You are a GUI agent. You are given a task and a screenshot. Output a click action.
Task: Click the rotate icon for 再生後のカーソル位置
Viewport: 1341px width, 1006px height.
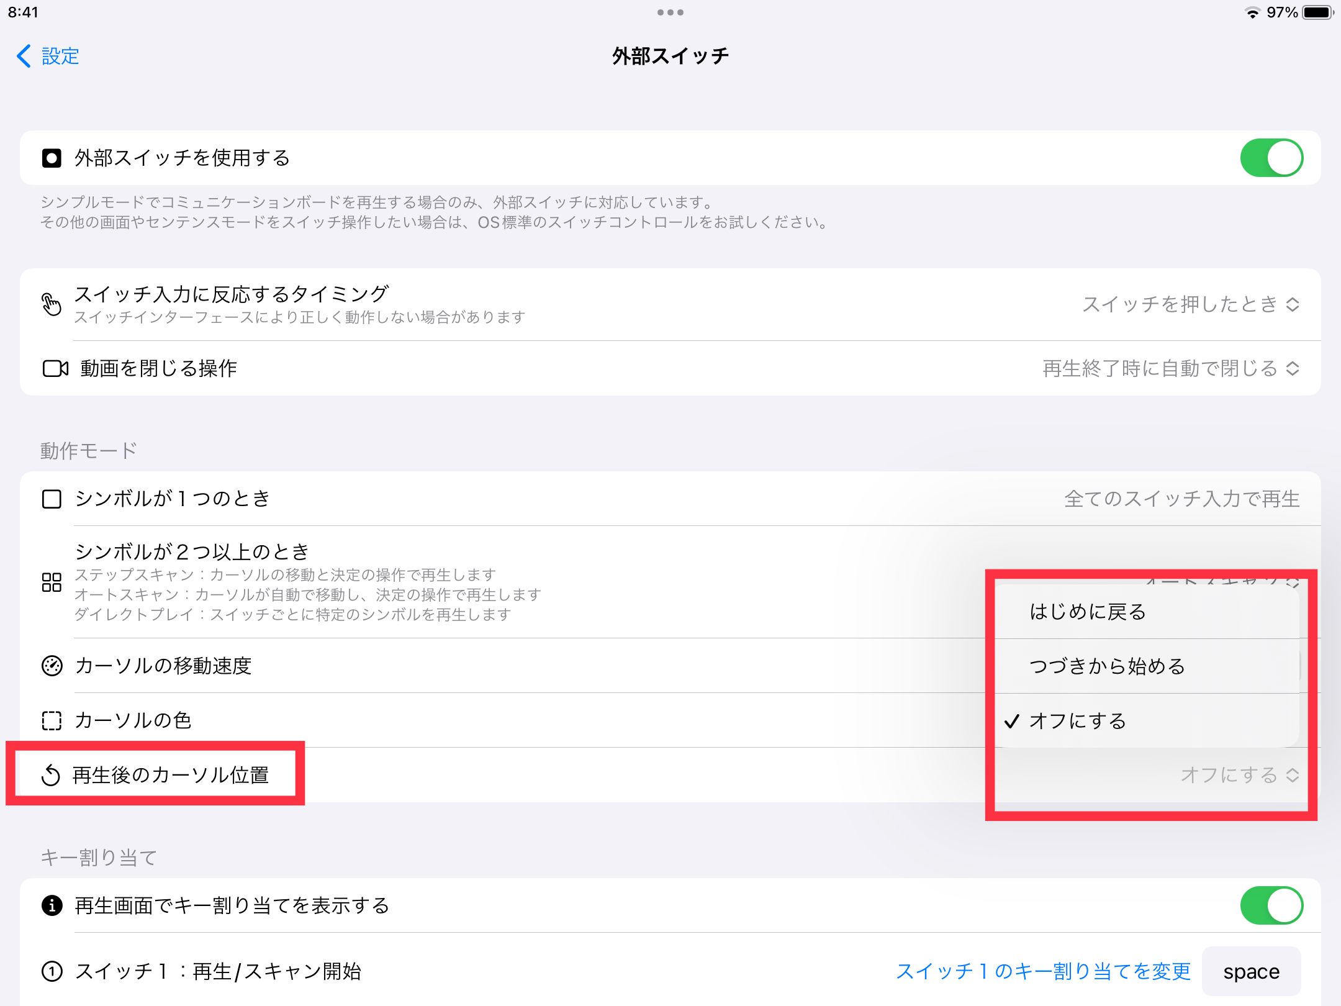tap(52, 774)
